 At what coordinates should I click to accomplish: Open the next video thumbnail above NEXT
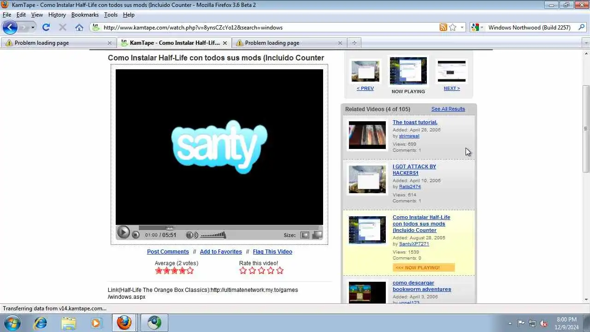tap(452, 71)
